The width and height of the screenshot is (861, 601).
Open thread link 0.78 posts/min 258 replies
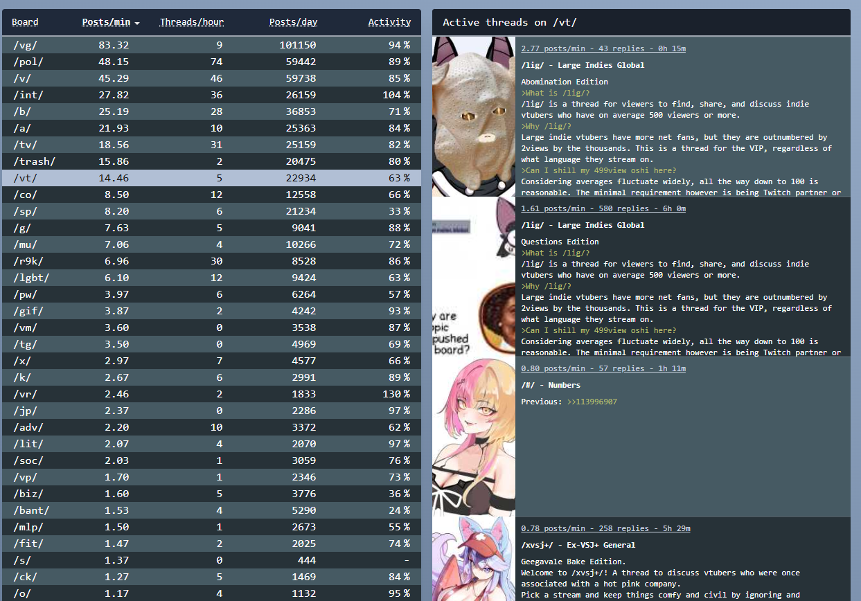[605, 528]
